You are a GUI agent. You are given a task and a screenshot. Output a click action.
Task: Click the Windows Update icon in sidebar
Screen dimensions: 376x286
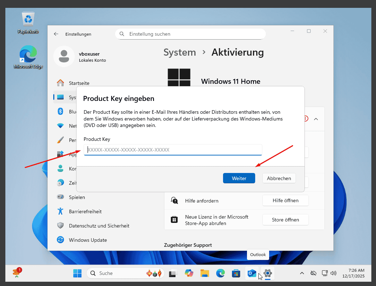click(x=60, y=240)
